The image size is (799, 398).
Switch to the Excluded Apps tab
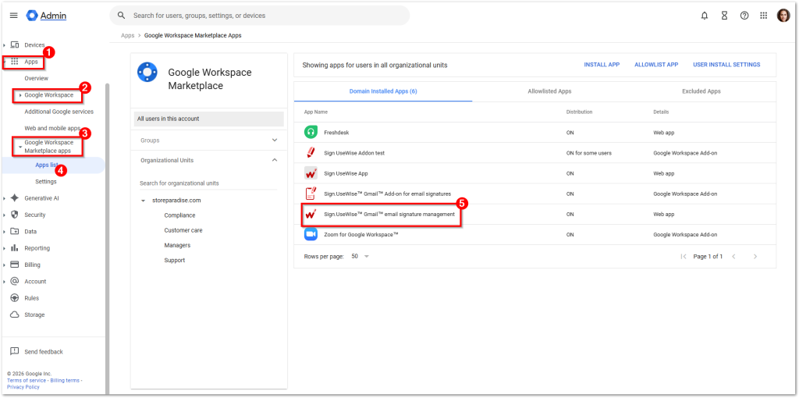tap(701, 91)
